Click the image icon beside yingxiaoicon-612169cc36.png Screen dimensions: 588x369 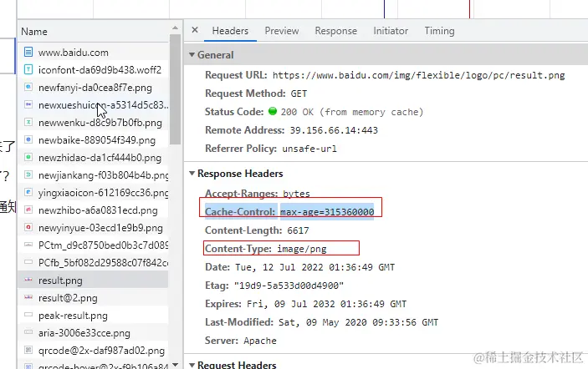point(28,192)
